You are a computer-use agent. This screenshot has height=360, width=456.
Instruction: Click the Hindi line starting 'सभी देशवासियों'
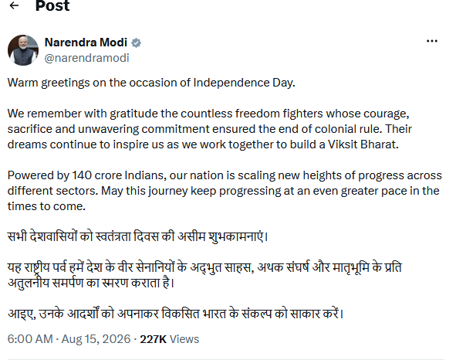[137, 236]
